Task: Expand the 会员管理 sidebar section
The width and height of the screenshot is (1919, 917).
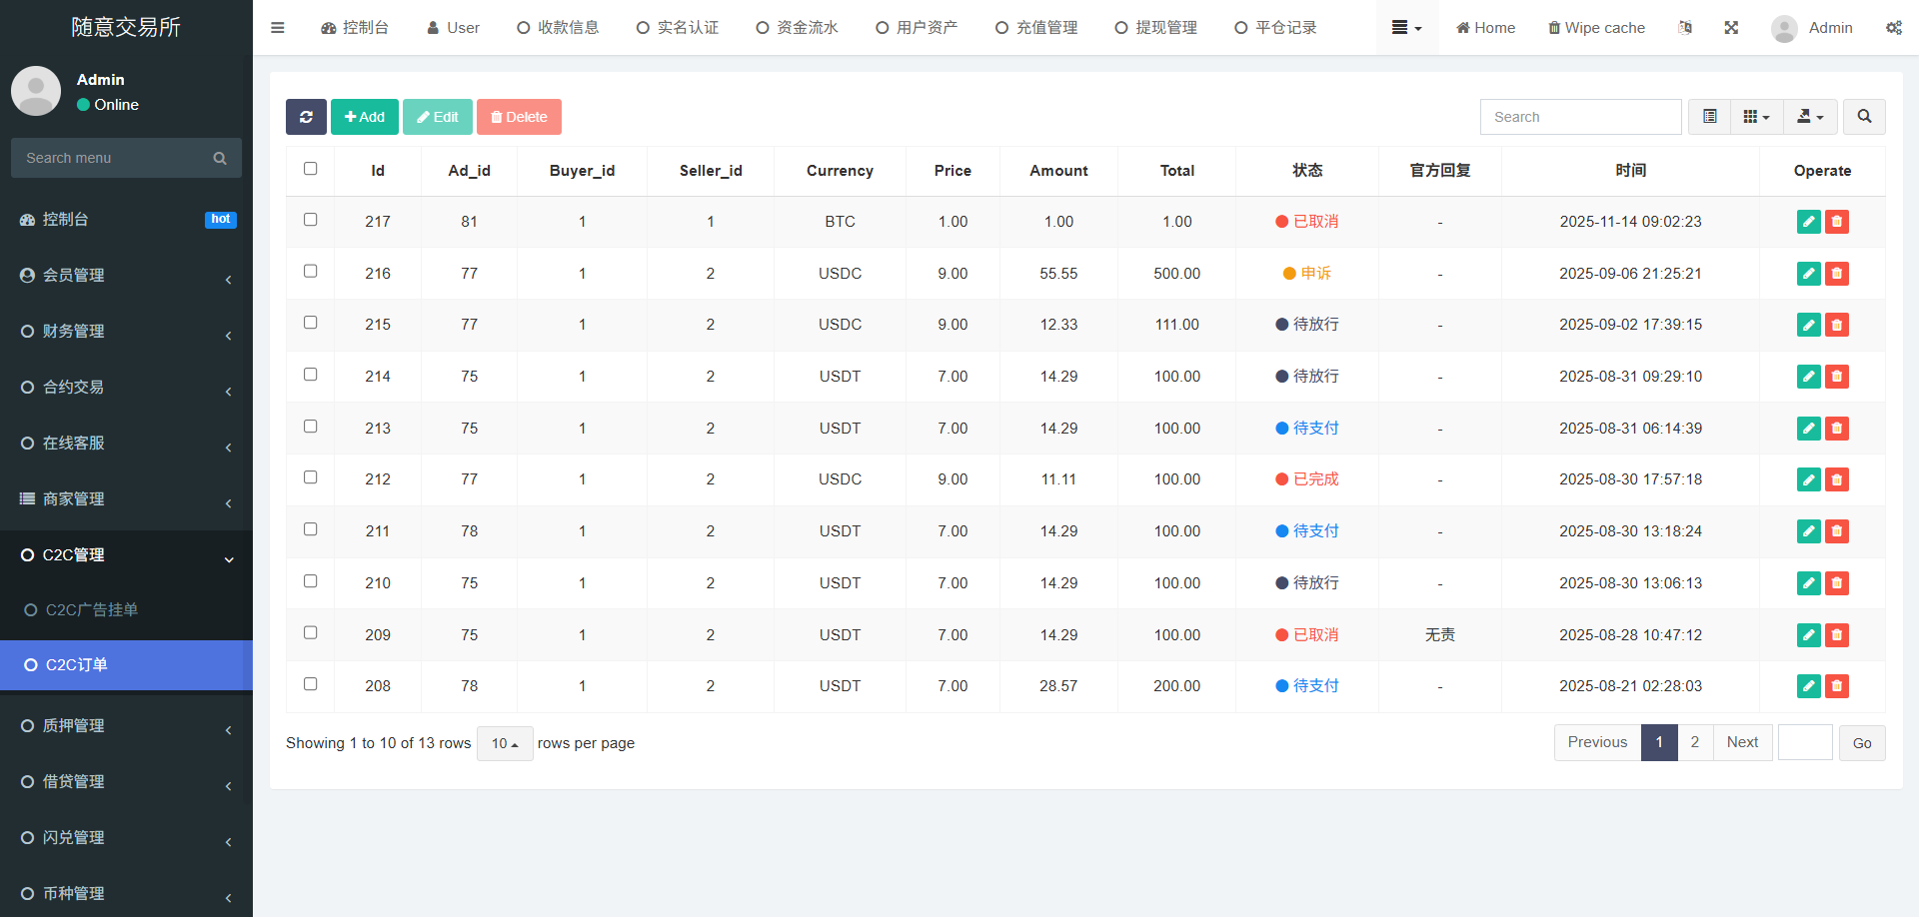Action: pos(126,276)
